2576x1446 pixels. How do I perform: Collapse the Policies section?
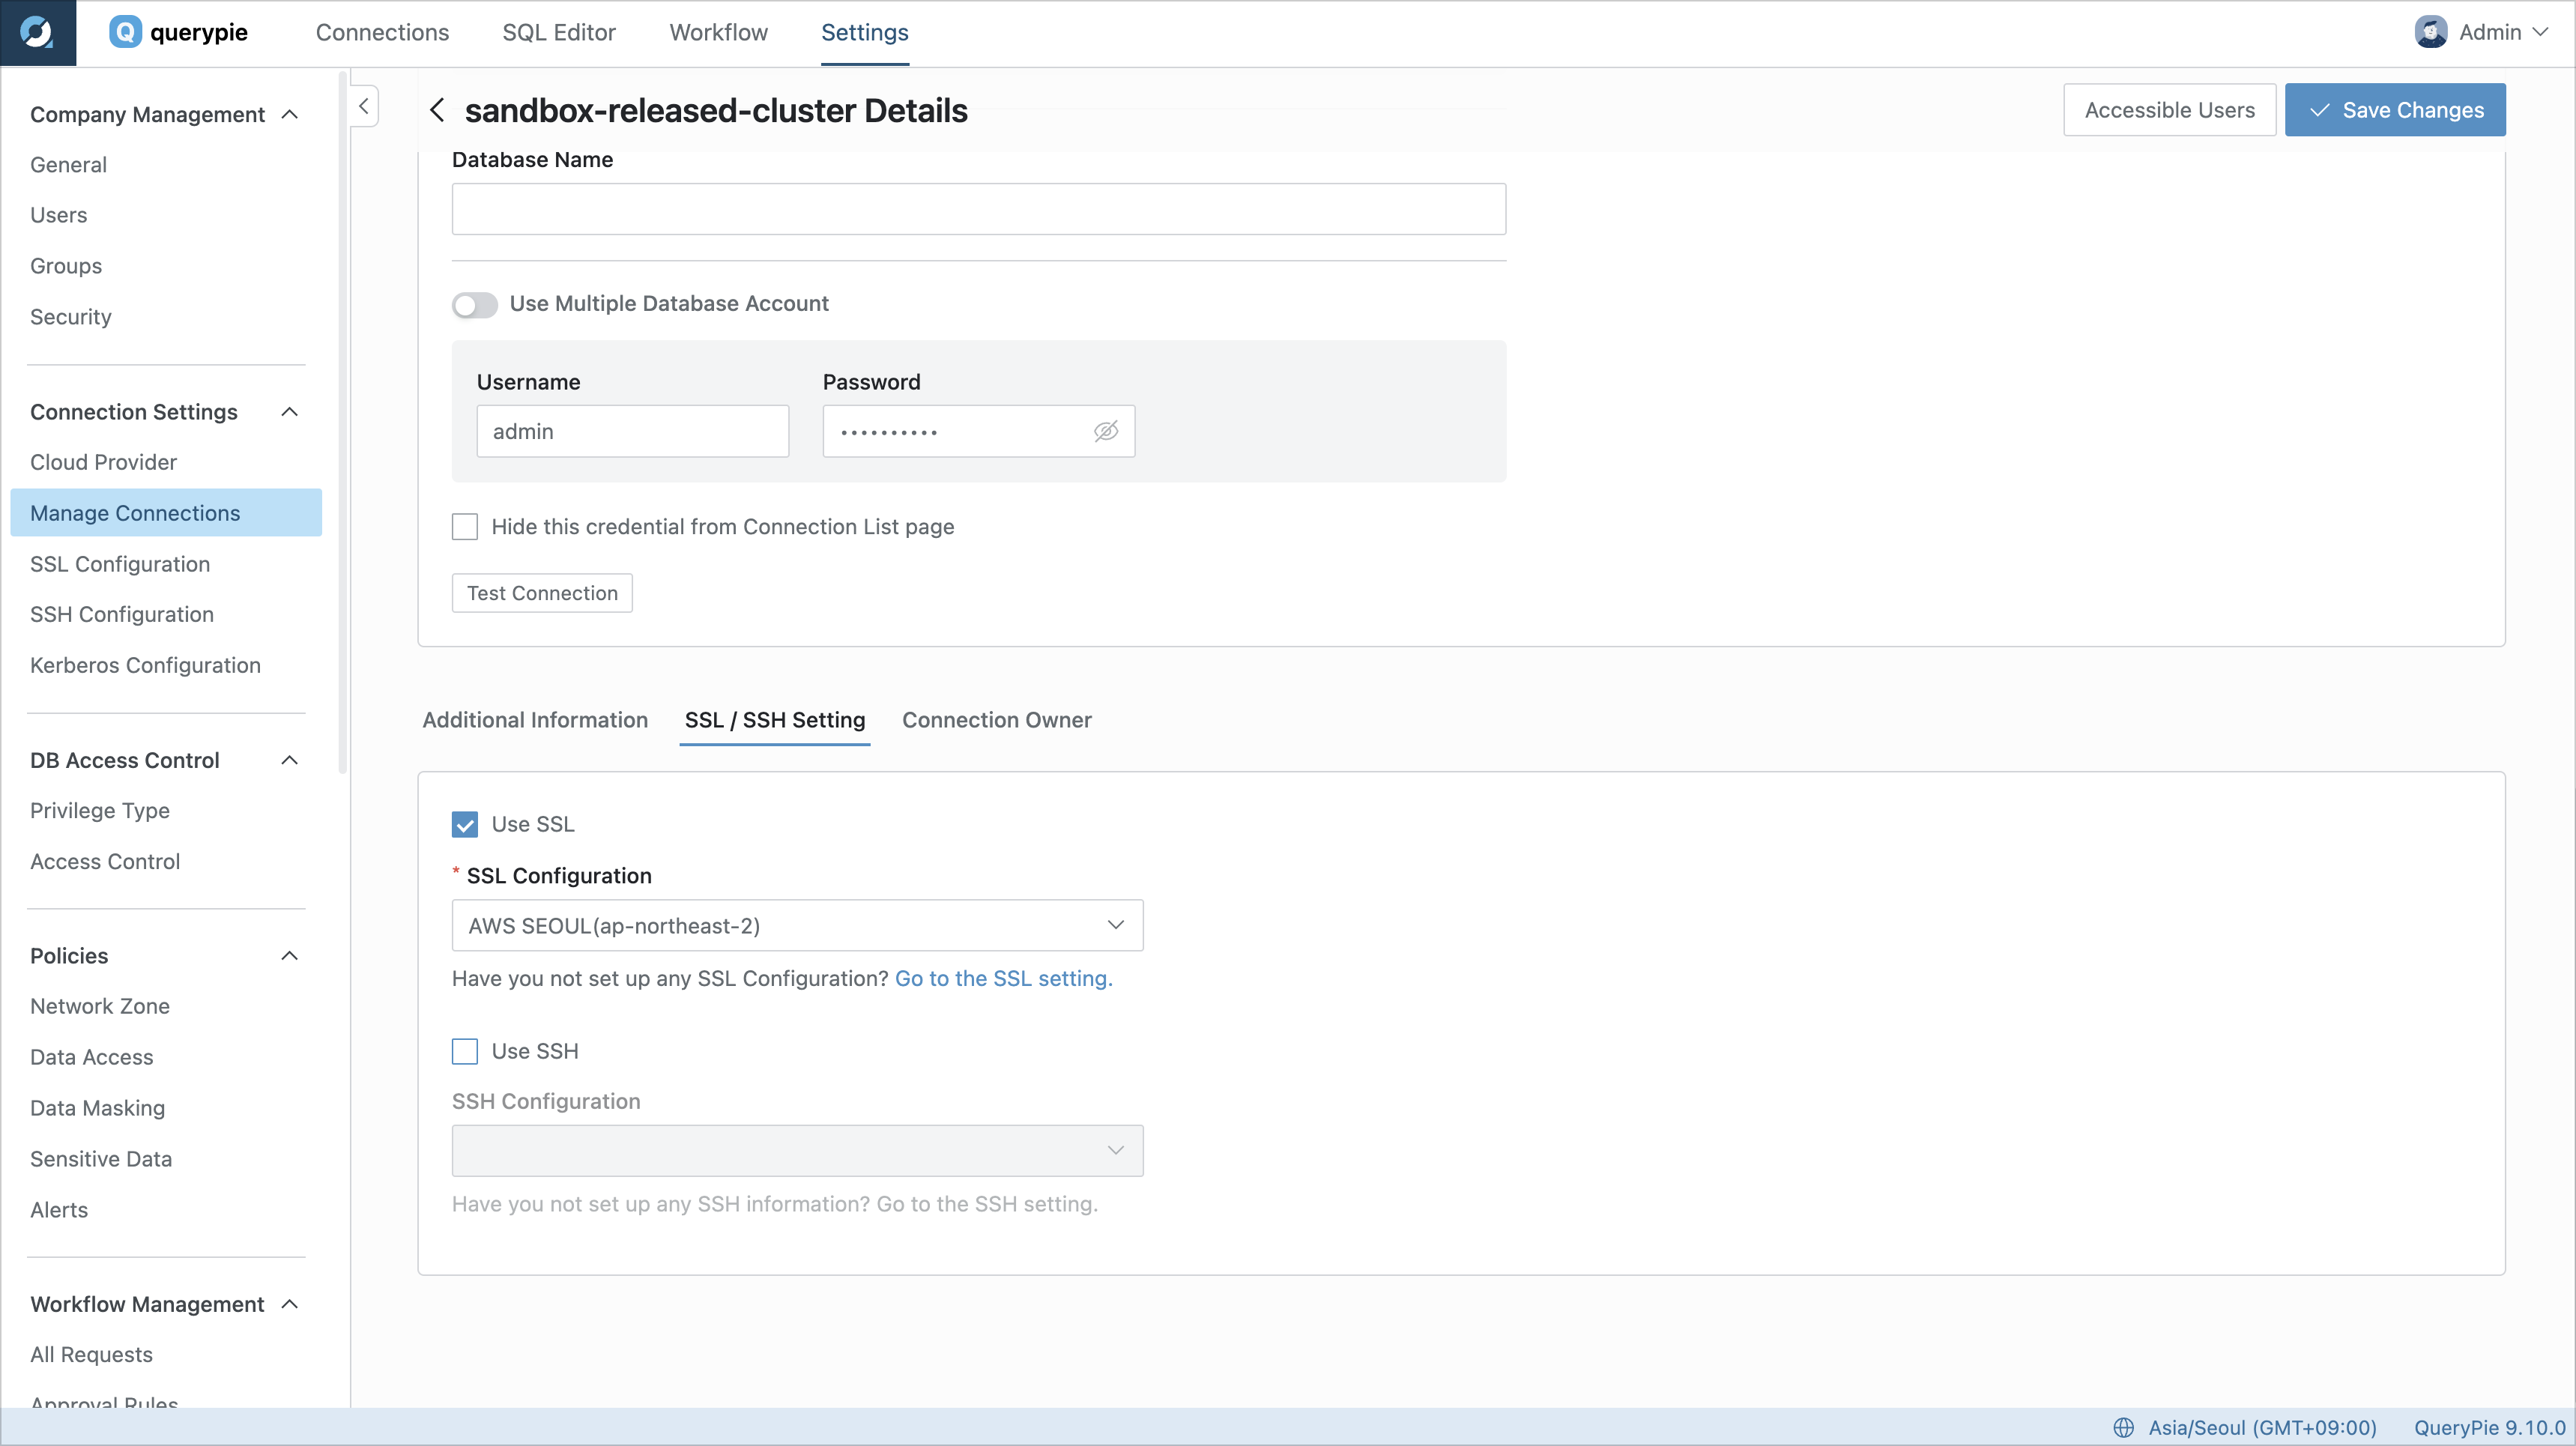pos(290,955)
